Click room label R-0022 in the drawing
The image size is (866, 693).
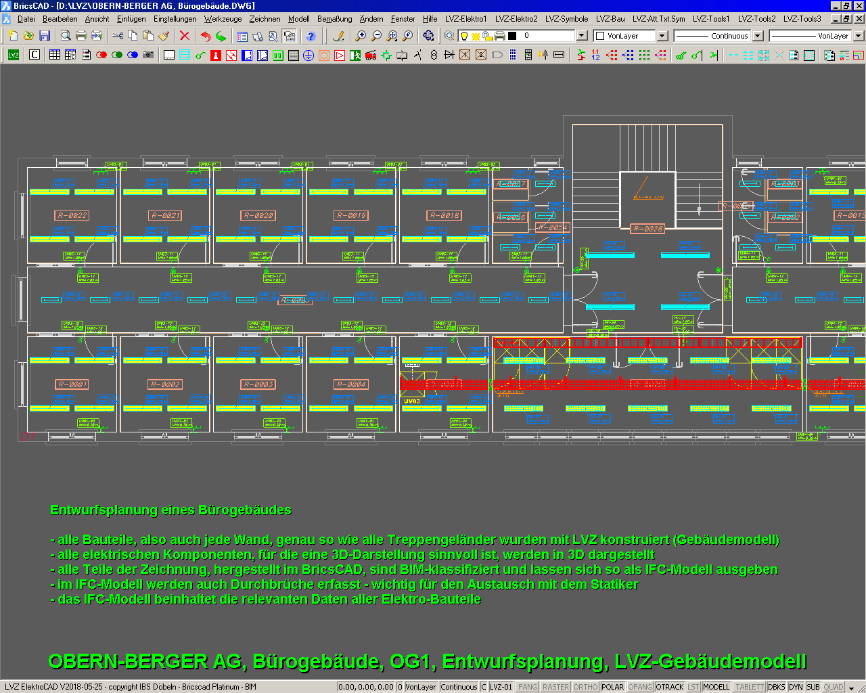pyautogui.click(x=72, y=215)
